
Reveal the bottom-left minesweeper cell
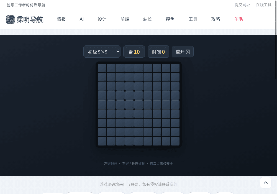point(102,141)
